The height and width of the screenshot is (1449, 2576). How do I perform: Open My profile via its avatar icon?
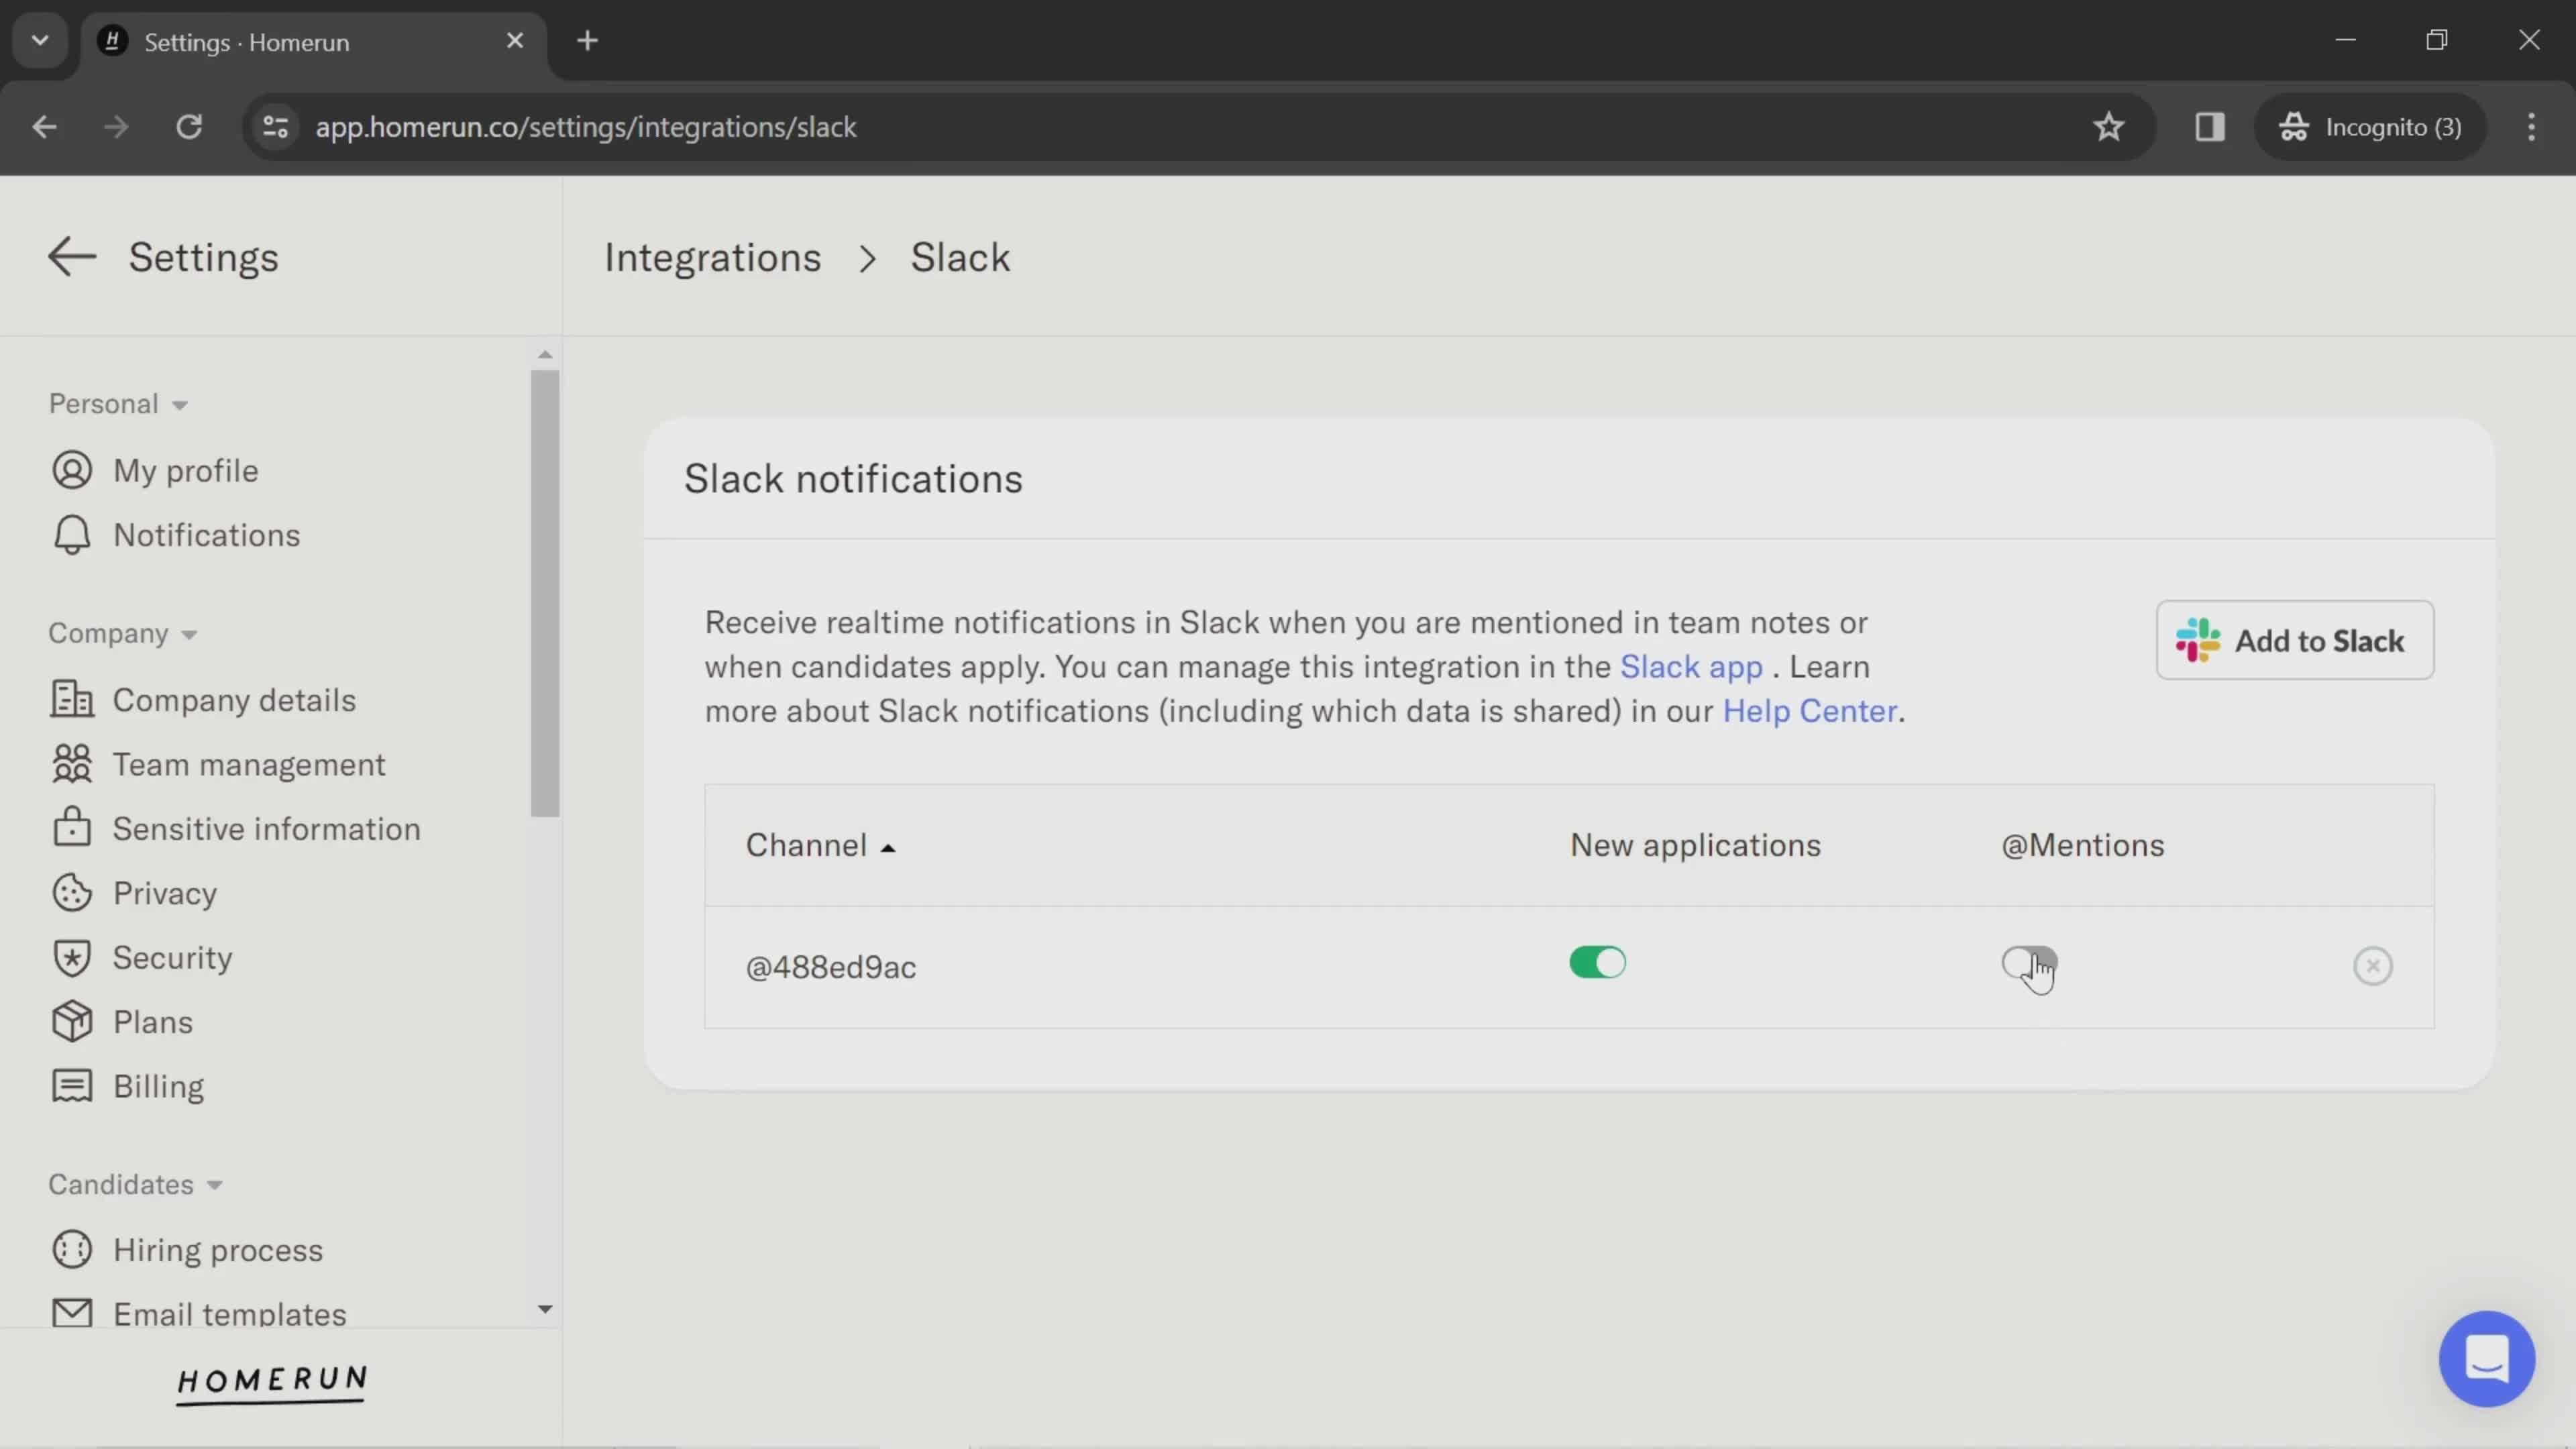tap(72, 470)
